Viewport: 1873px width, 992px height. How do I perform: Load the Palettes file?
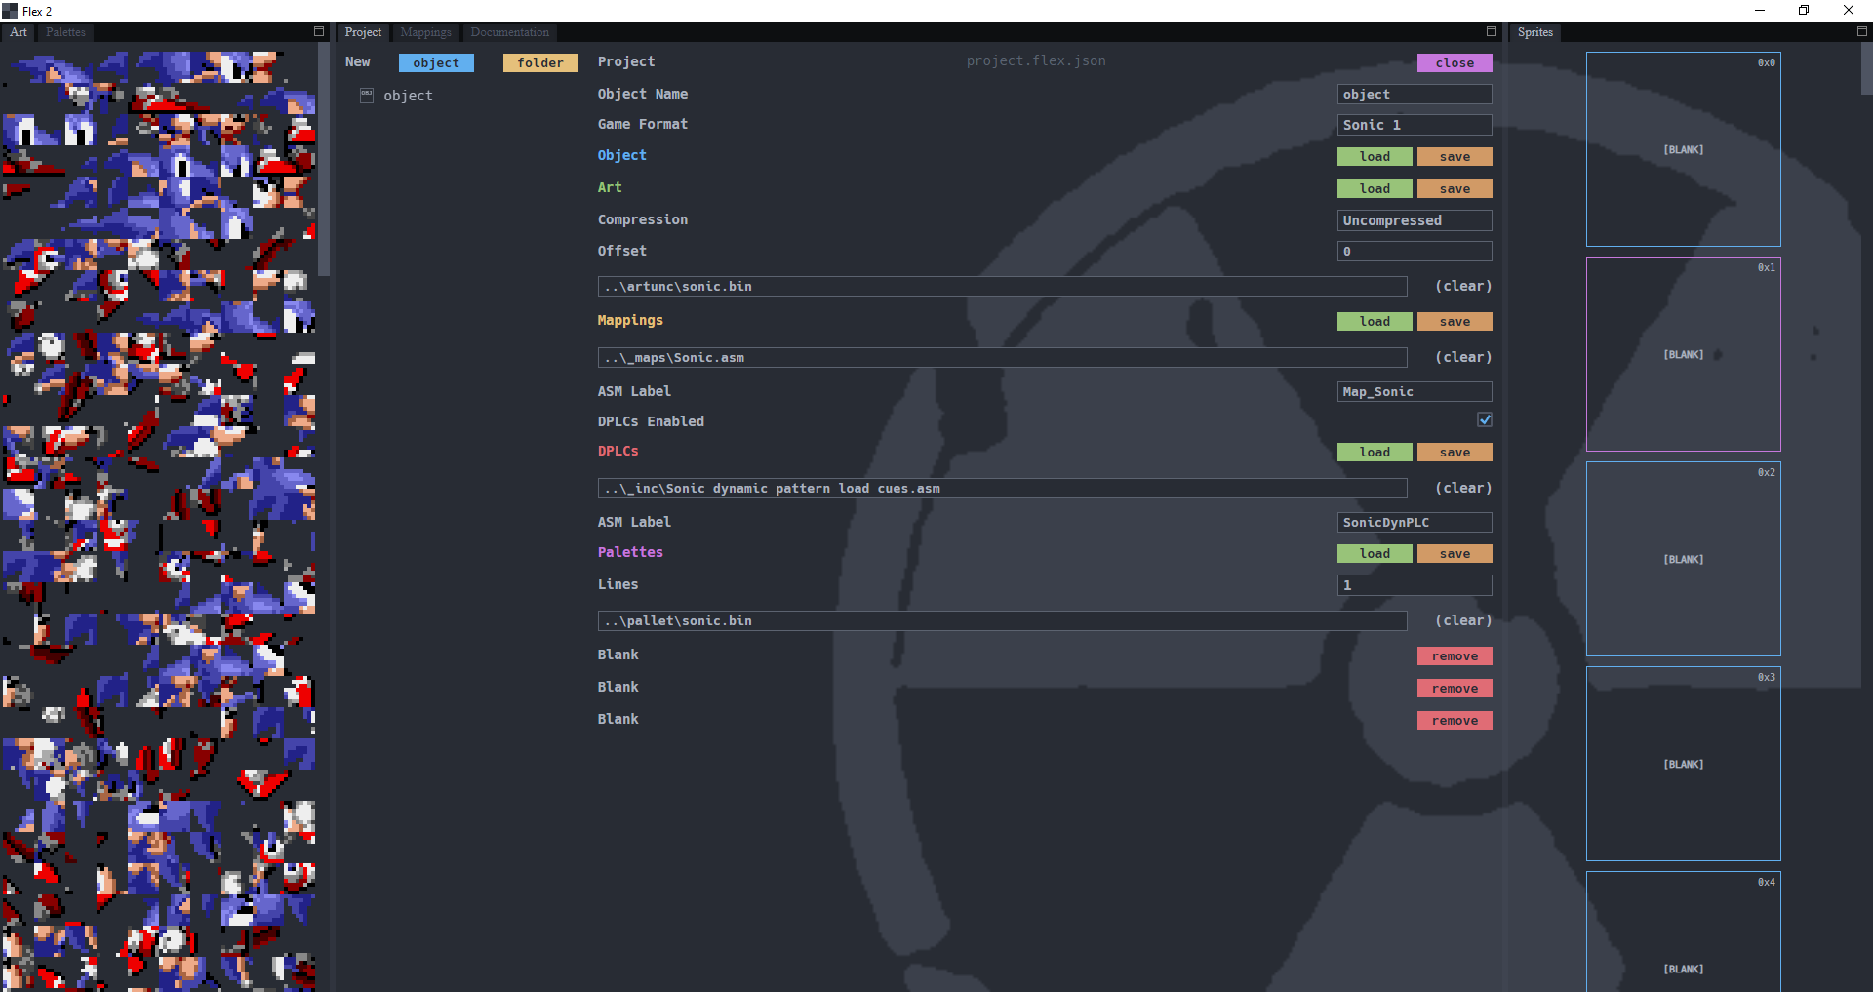point(1375,554)
